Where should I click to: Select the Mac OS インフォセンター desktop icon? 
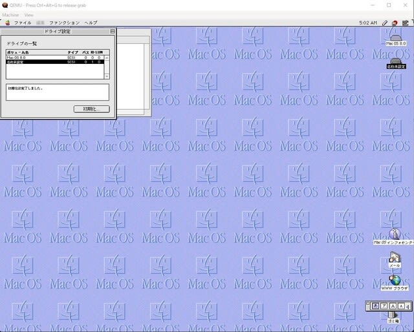click(394, 237)
